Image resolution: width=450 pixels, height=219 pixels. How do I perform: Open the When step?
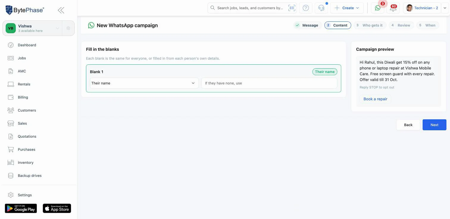pyautogui.click(x=428, y=25)
